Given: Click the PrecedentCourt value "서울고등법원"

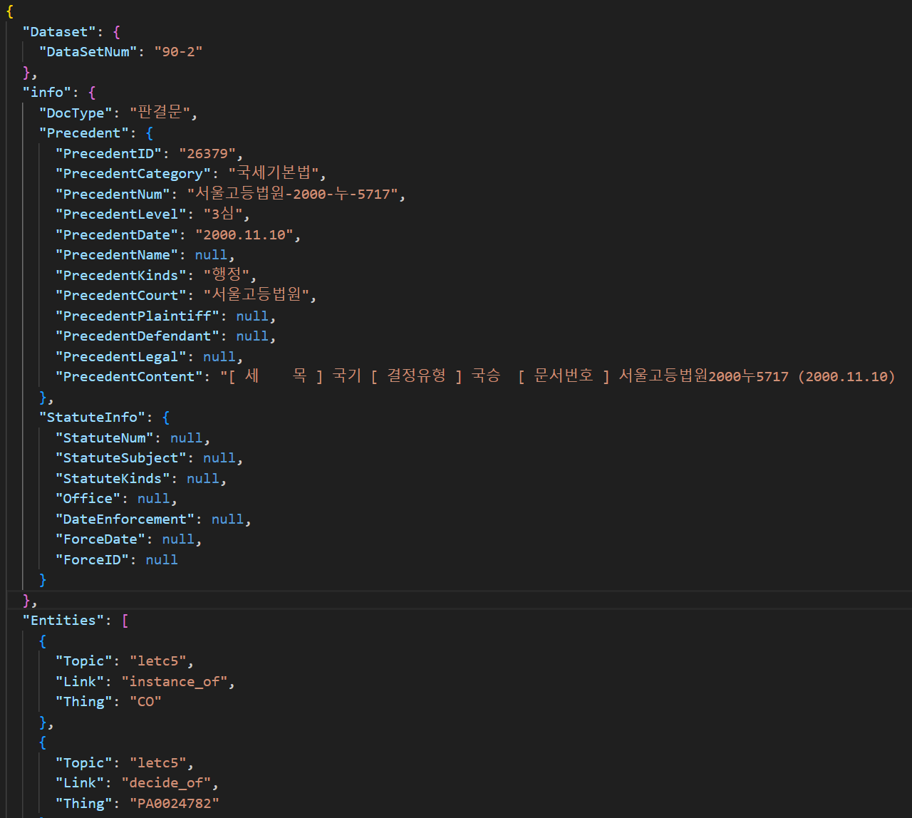Looking at the screenshot, I should (x=256, y=296).
